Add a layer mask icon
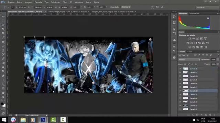The height and width of the screenshot is (123, 220). click(197, 115)
